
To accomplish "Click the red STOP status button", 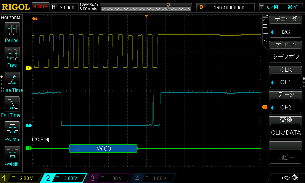I will 40,7.
